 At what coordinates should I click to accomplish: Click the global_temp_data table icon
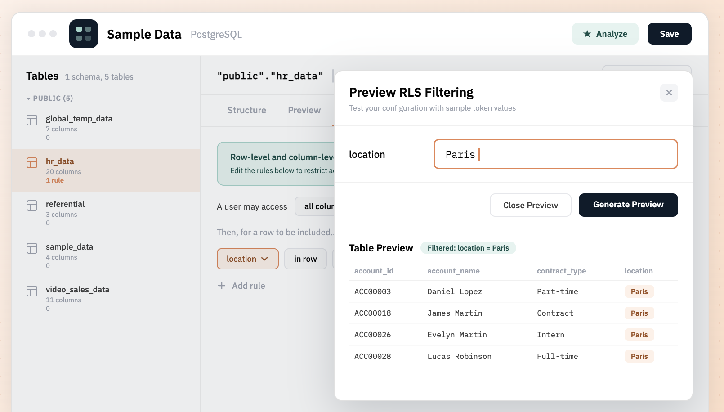32,120
